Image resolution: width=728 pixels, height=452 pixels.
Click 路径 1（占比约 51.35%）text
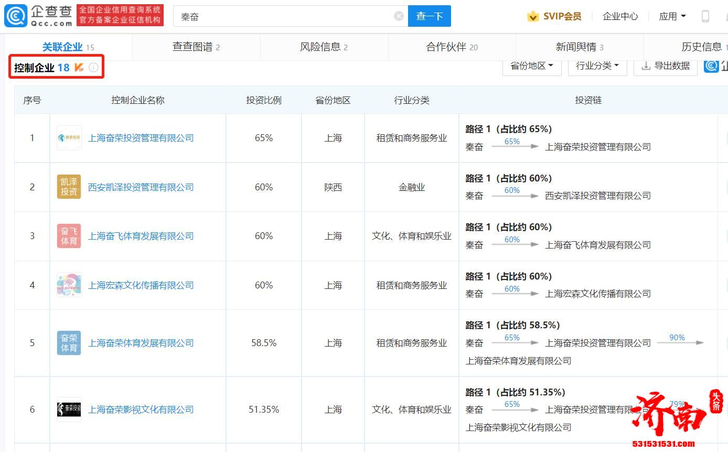pyautogui.click(x=516, y=392)
